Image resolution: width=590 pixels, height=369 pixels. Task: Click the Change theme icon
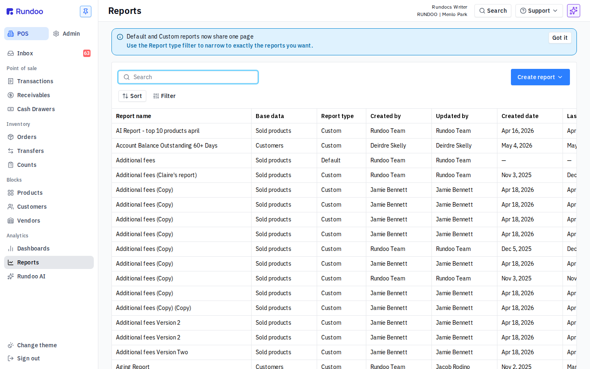pos(11,345)
